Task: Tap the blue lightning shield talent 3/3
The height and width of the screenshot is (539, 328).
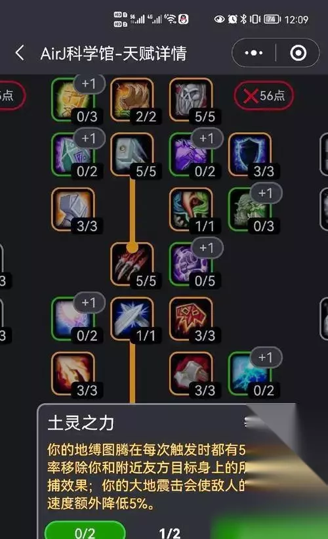Action: coord(250,155)
